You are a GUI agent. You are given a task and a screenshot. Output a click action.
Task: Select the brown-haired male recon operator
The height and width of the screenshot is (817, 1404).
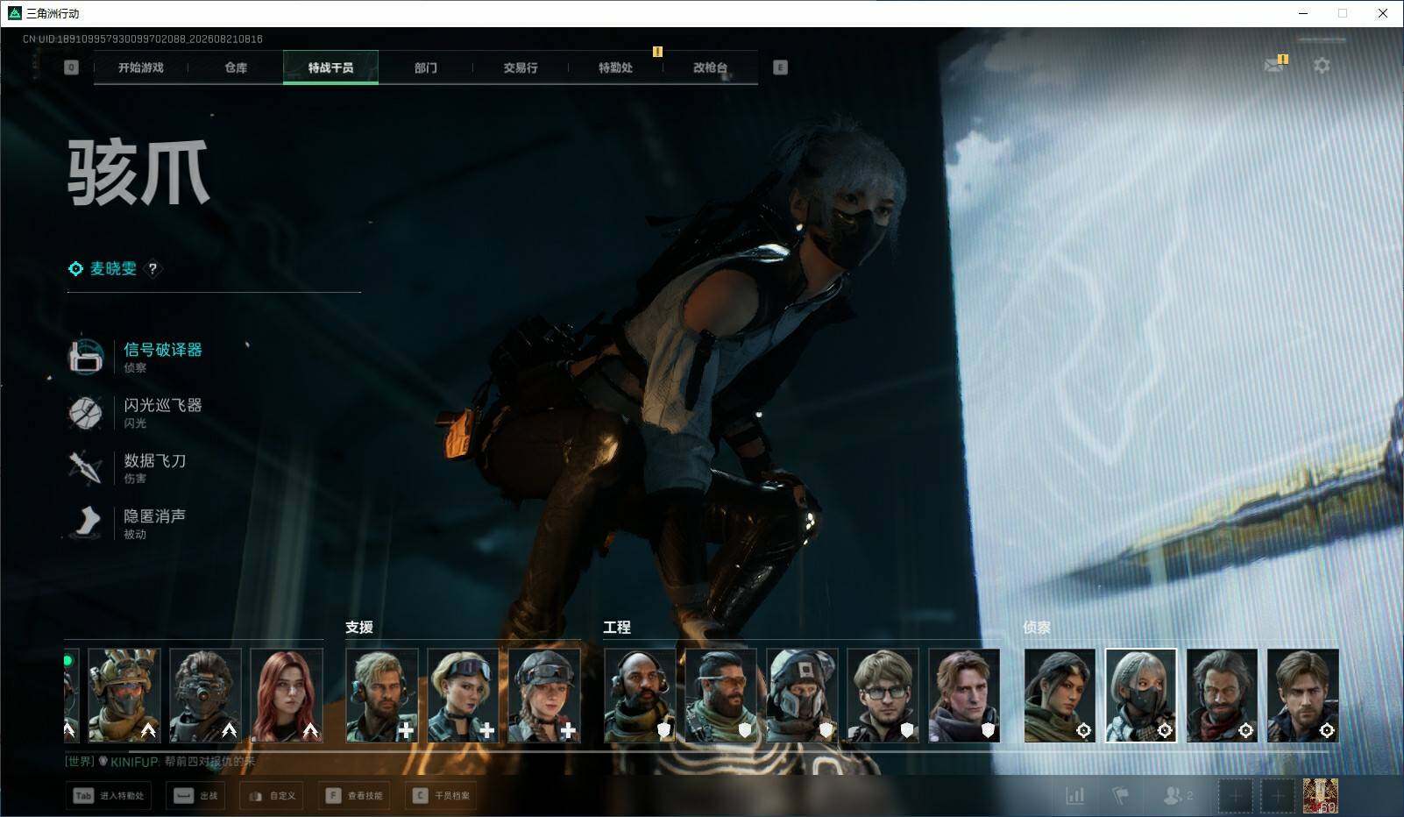click(x=1303, y=695)
